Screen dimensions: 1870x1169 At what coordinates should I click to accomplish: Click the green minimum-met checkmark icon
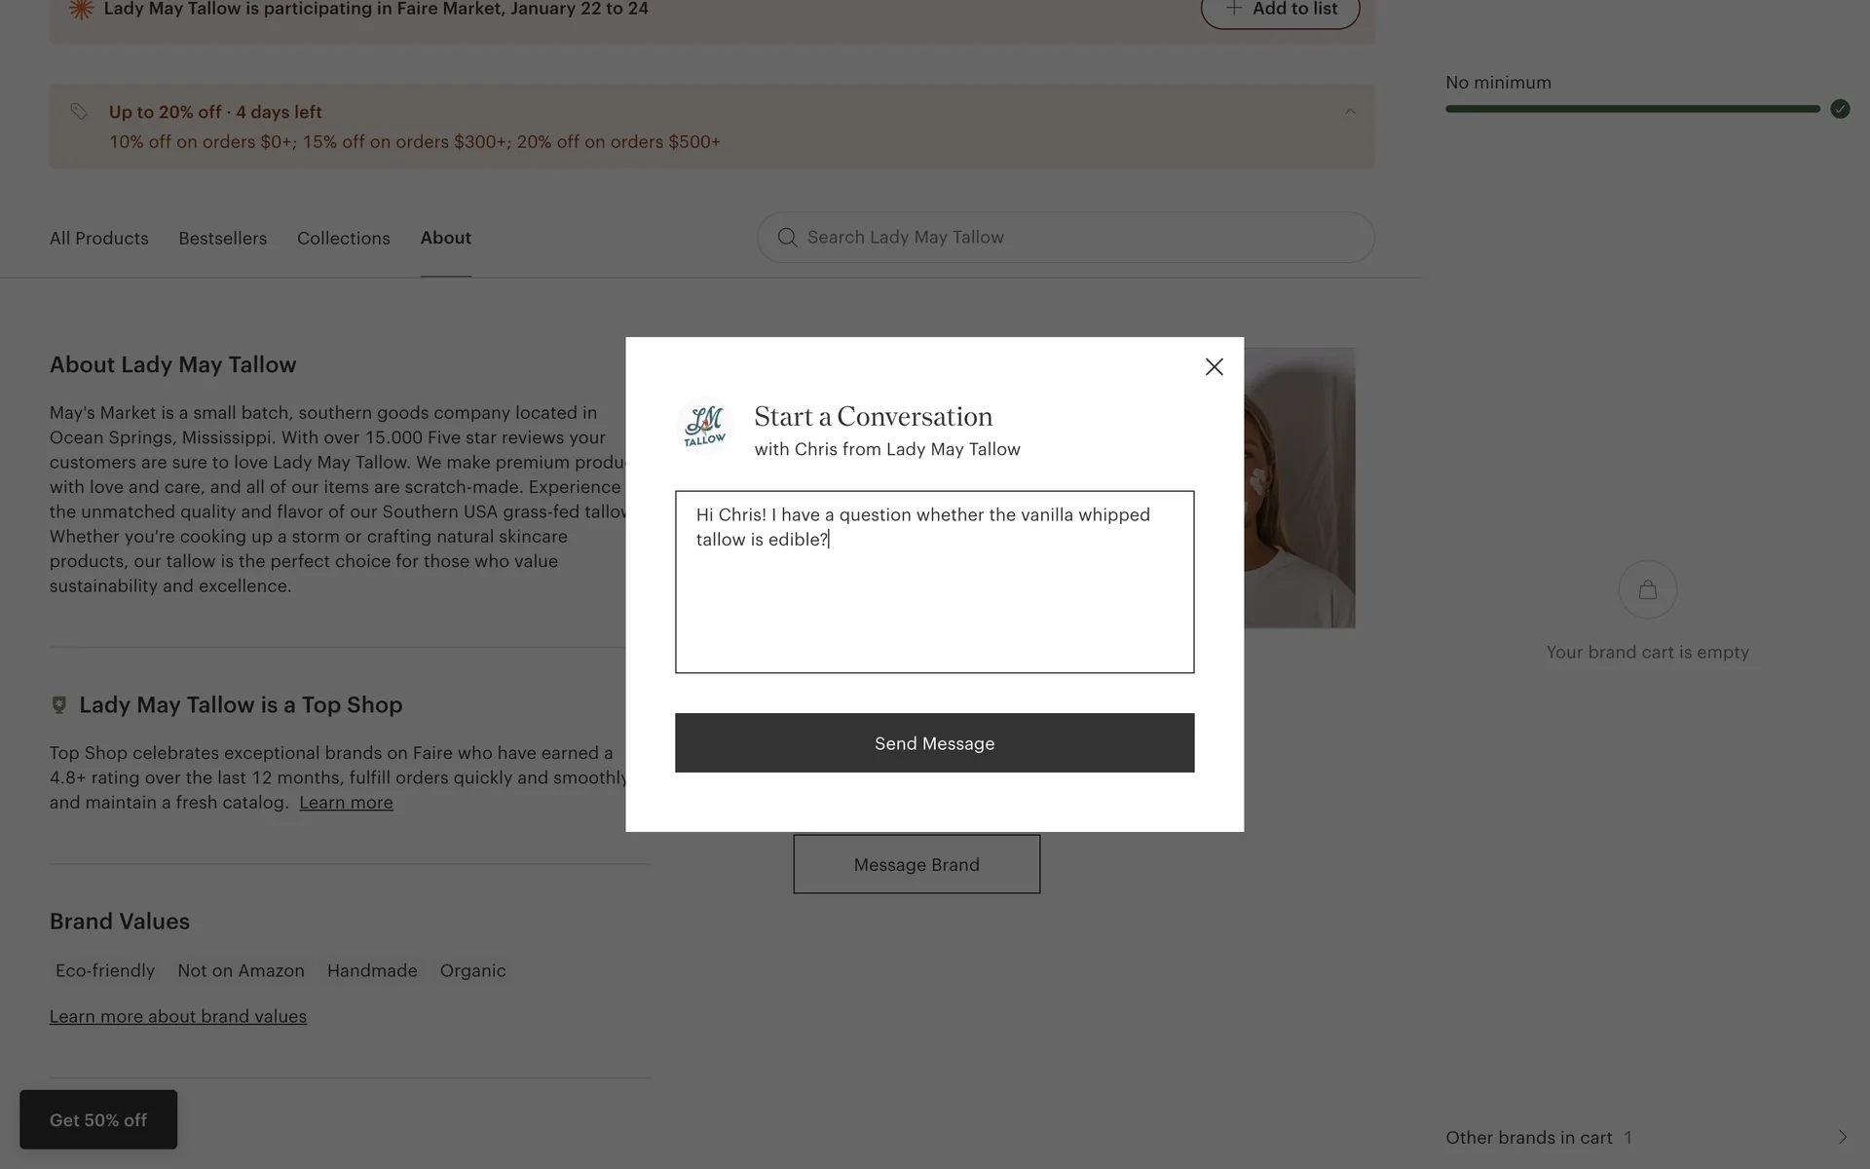(x=1839, y=109)
